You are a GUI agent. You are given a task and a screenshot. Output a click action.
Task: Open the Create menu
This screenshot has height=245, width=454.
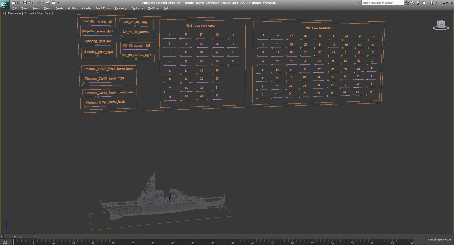coord(60,8)
